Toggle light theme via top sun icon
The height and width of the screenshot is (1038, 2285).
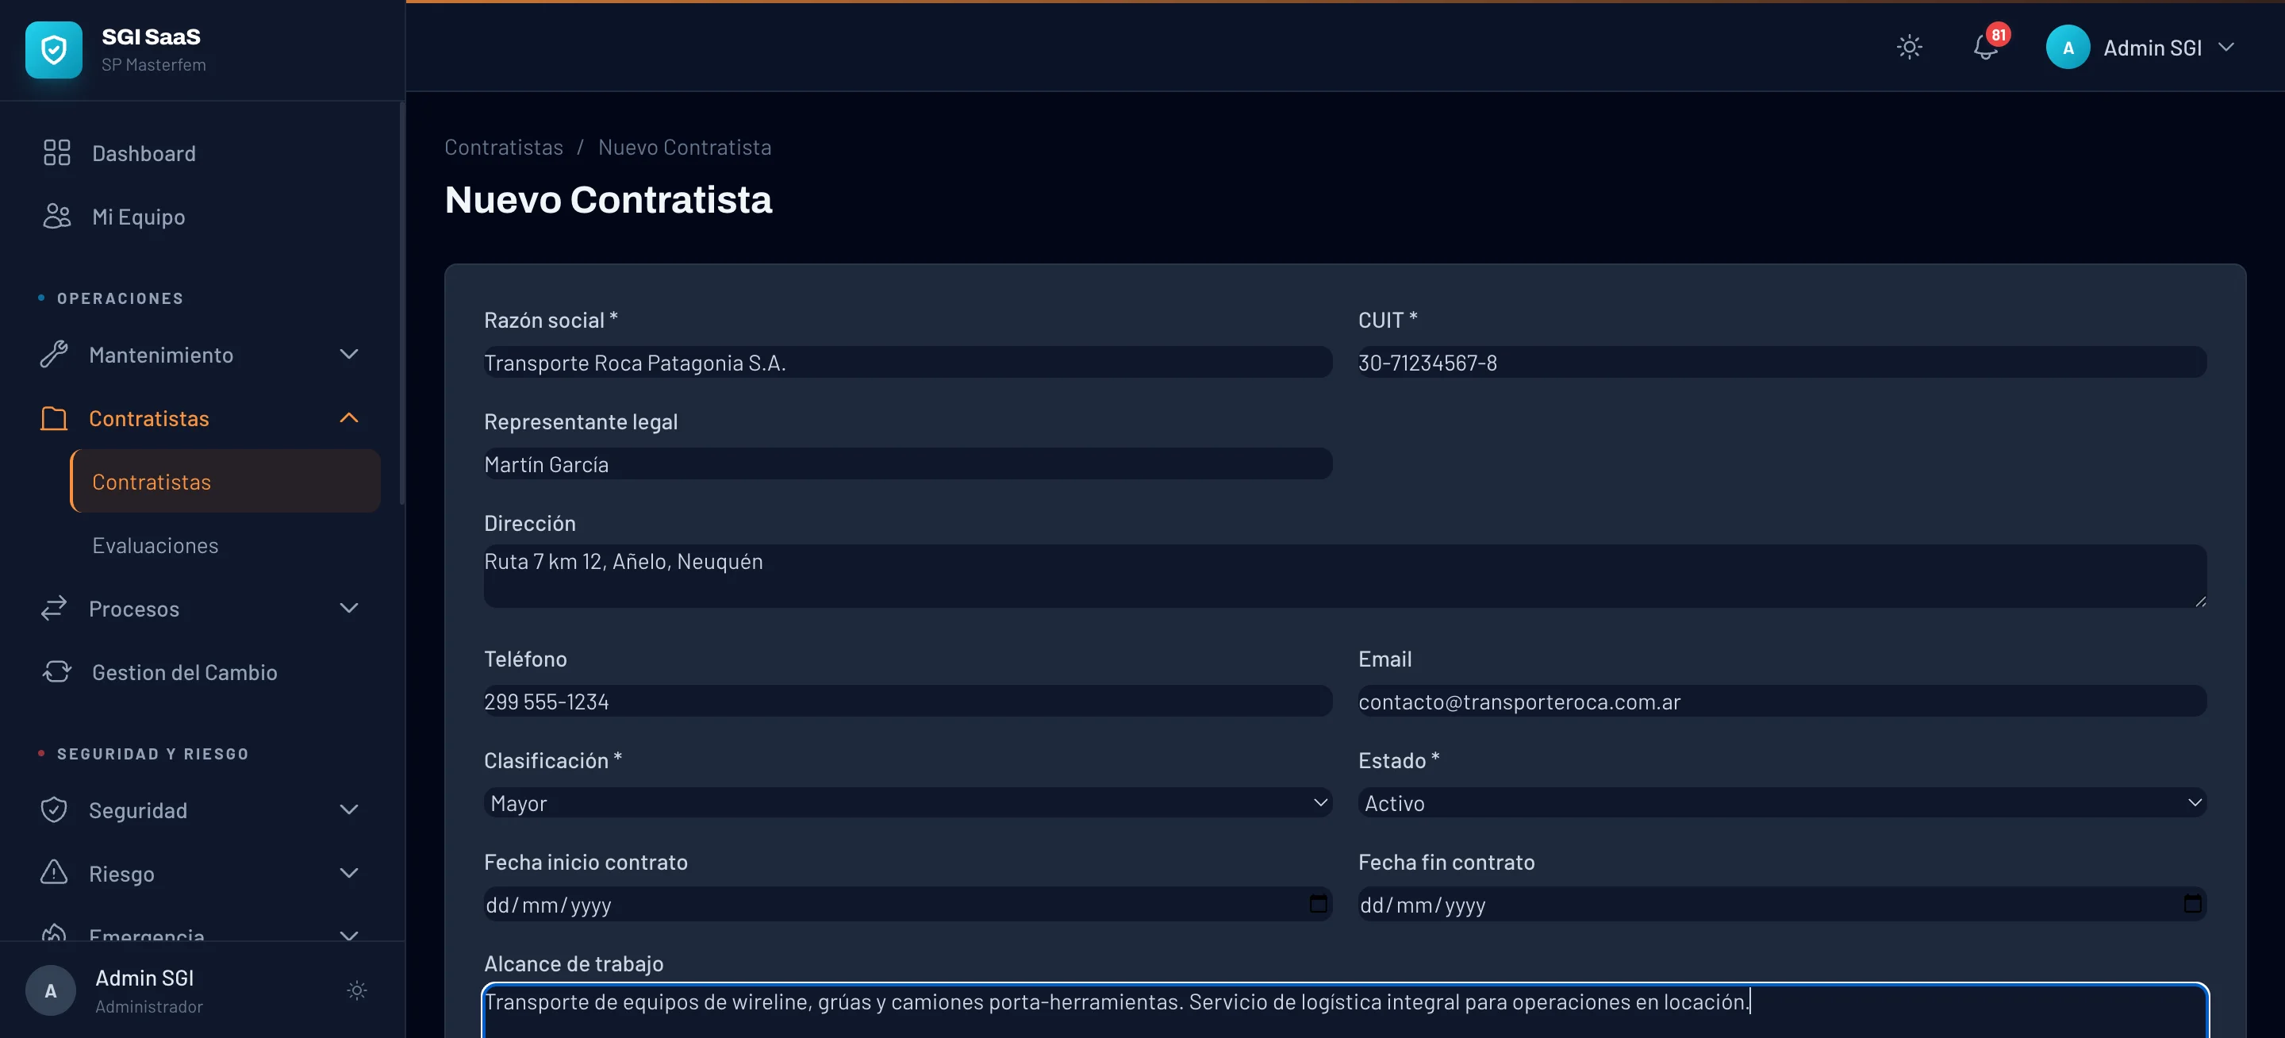point(1909,47)
